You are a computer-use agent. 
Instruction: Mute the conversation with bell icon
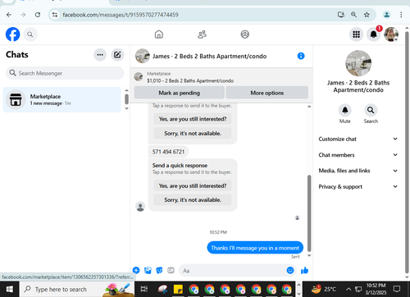(x=345, y=110)
